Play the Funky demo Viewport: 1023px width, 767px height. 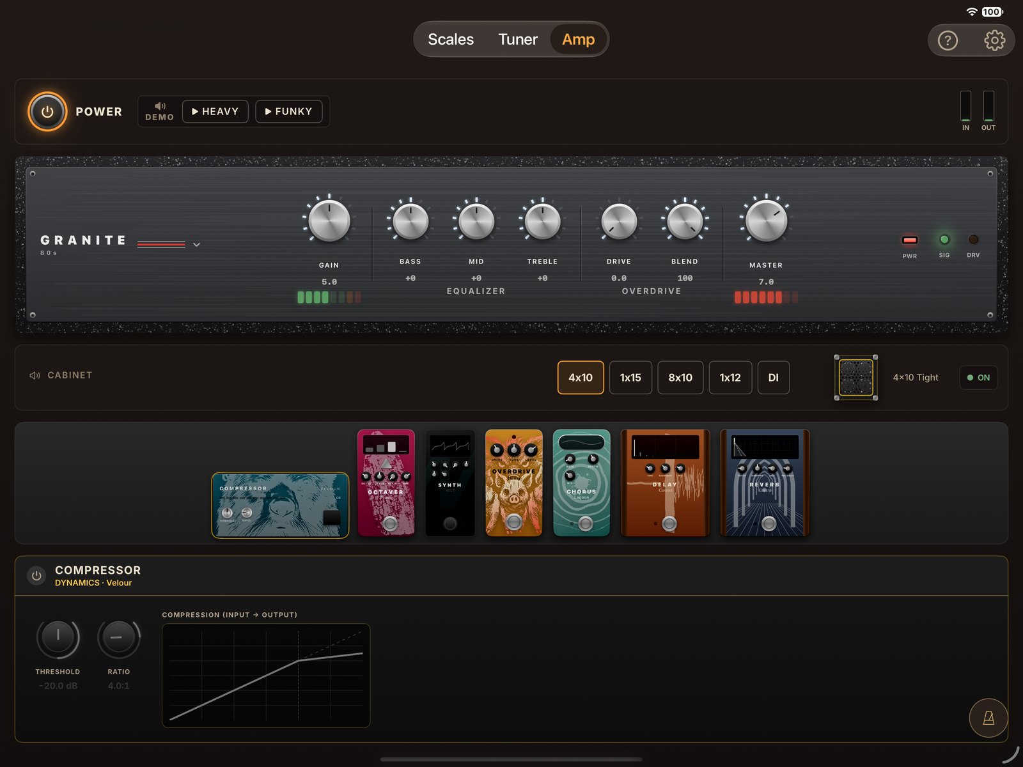point(288,111)
